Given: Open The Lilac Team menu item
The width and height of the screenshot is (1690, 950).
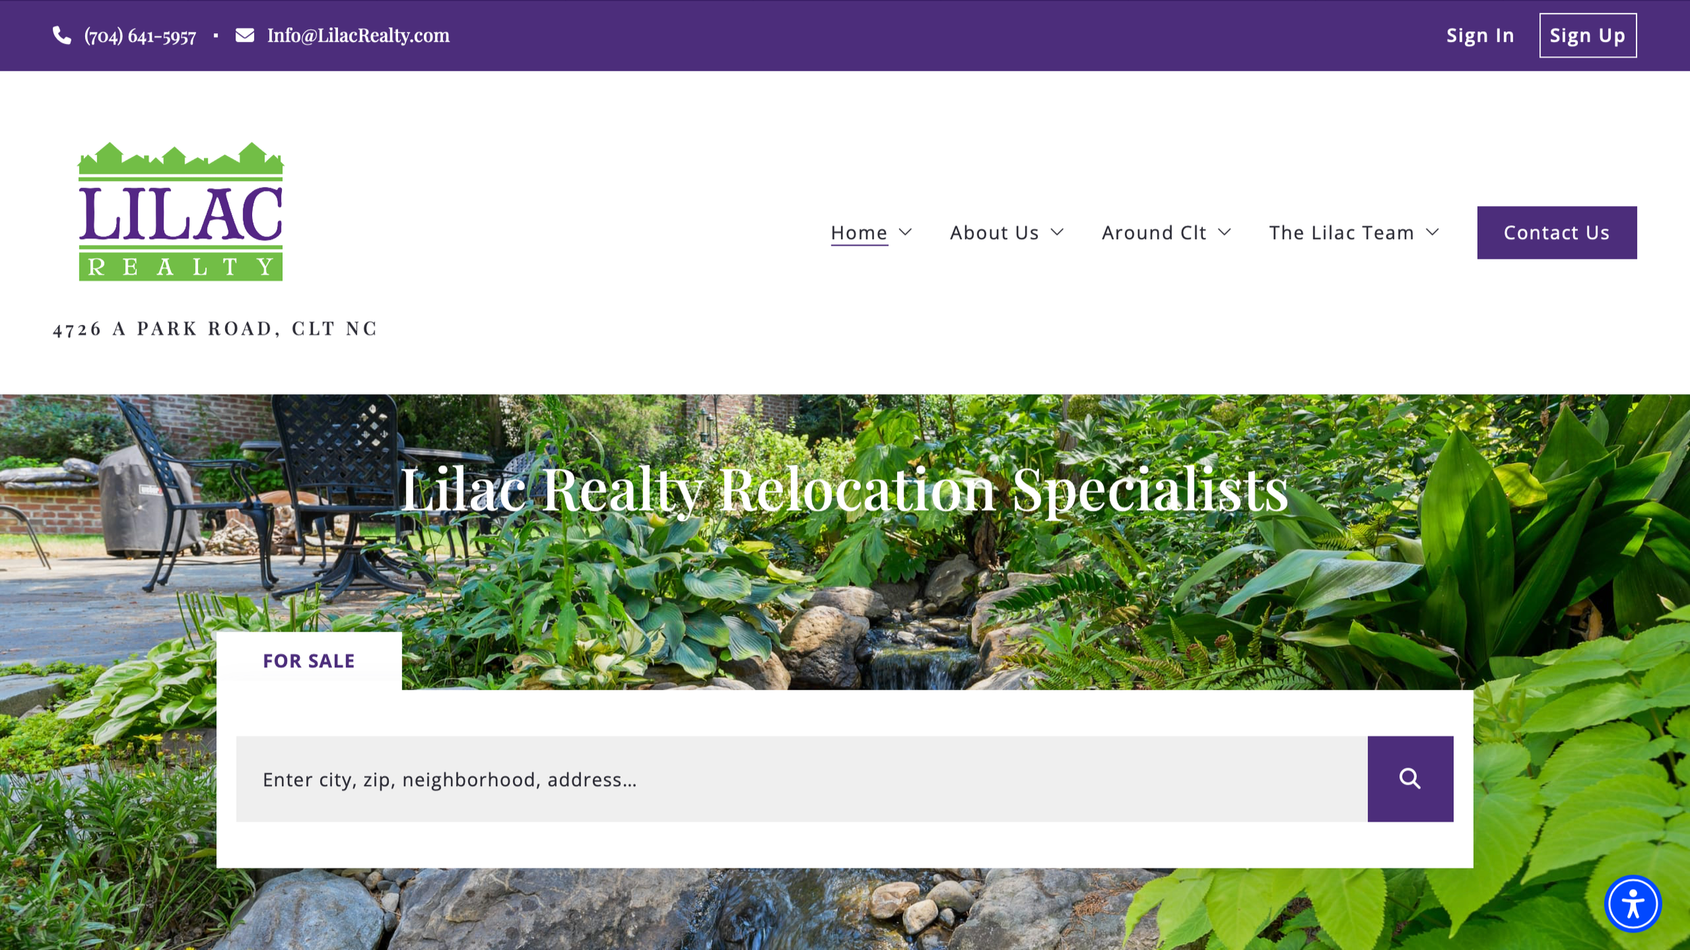Looking at the screenshot, I should [1341, 232].
